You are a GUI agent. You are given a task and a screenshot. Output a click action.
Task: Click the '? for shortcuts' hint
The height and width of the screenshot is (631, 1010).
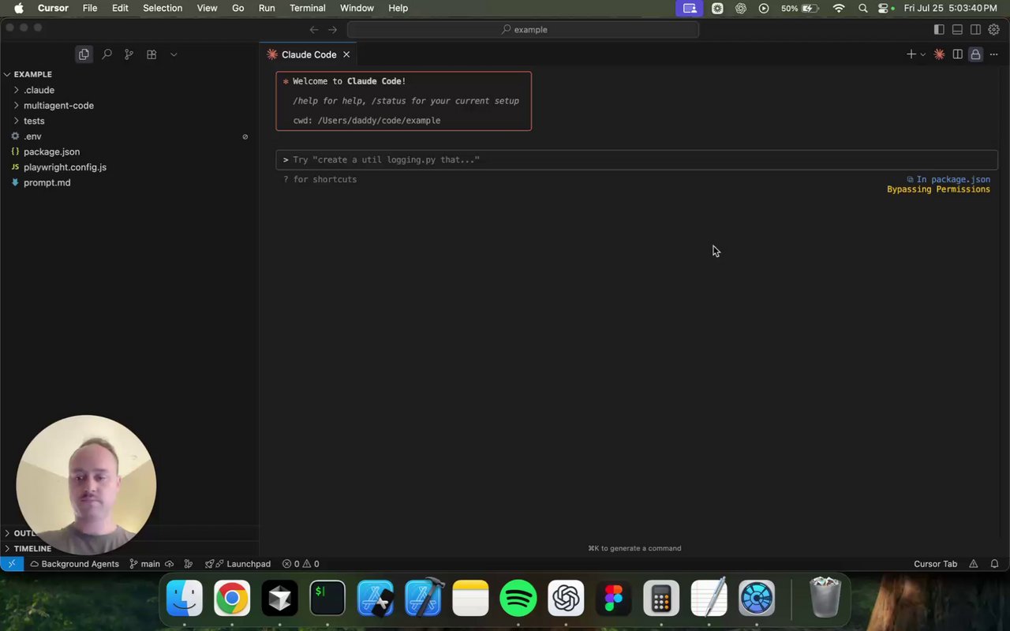tap(320, 179)
